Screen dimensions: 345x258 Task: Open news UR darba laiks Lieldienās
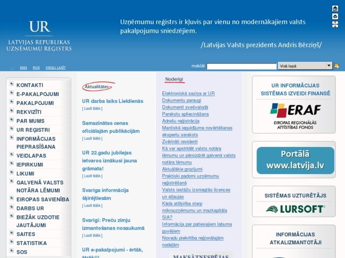tap(113, 101)
